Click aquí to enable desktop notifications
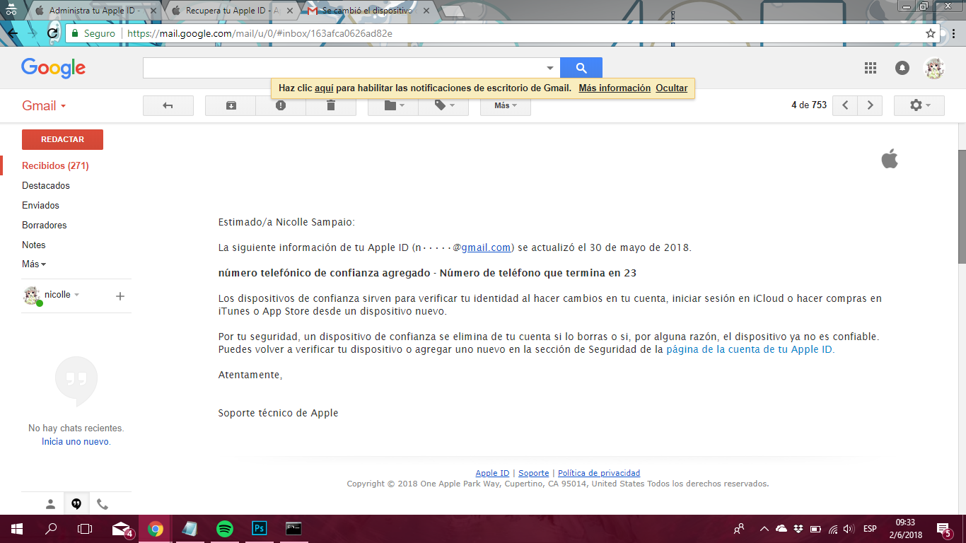This screenshot has width=966, height=543. pyautogui.click(x=324, y=88)
